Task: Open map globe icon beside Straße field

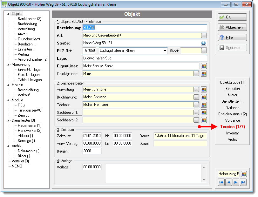Action: [x=204, y=43]
